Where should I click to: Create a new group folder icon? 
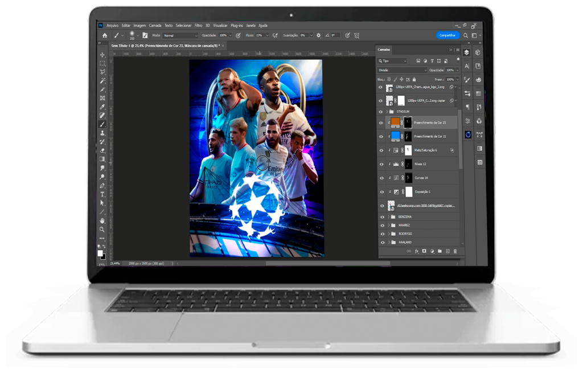[440, 251]
